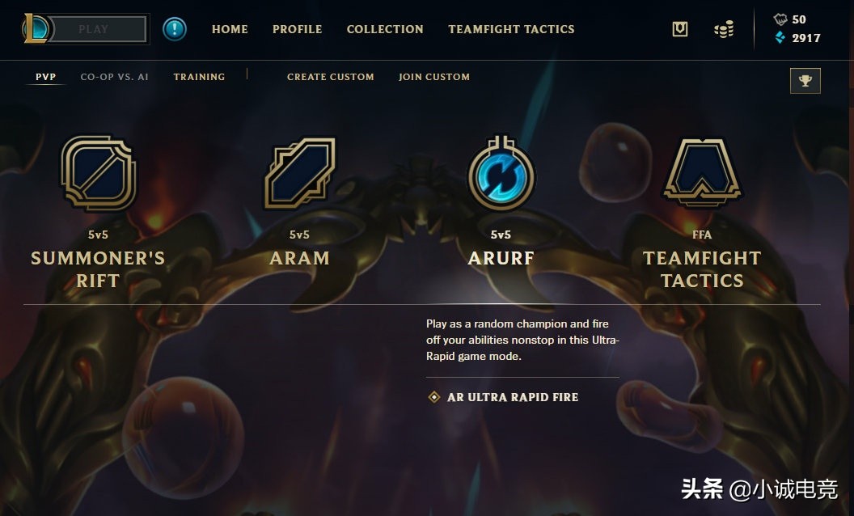Open the loot crafting icon
This screenshot has width=854, height=516.
[679, 29]
